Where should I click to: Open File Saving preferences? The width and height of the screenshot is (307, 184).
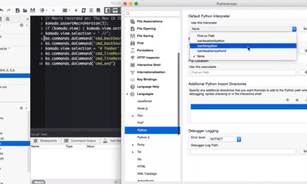[145, 36]
